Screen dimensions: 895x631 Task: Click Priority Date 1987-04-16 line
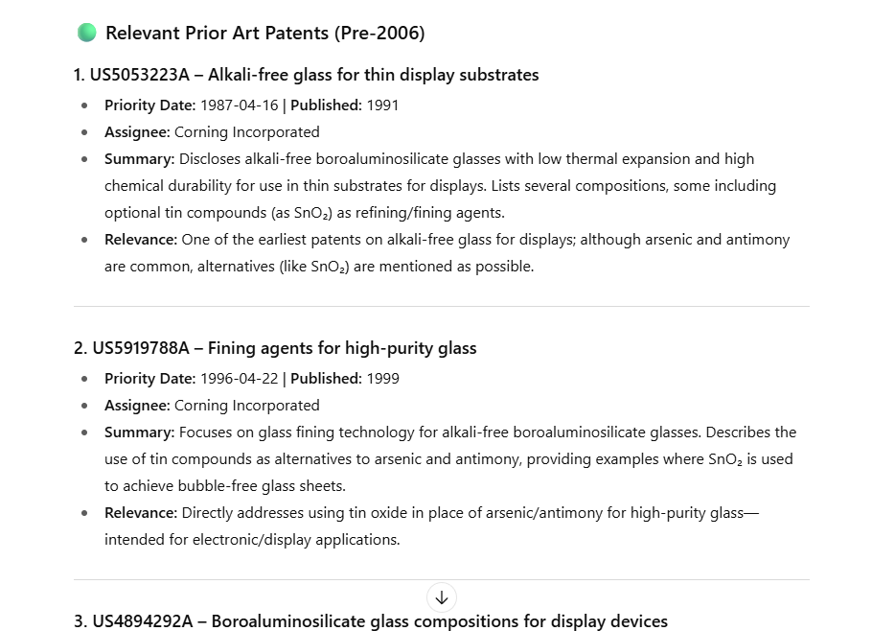192,105
